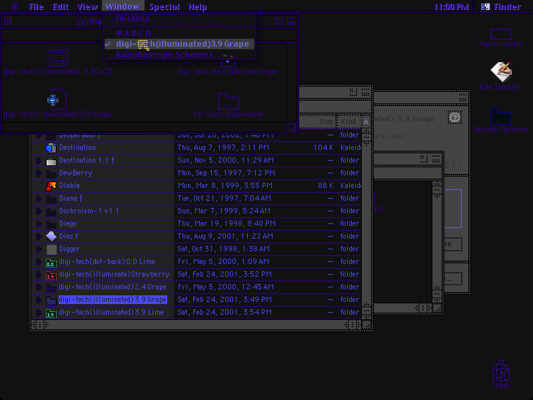Viewport: 533px width, 400px height.
Task: Click the digi-tech(illuminate)Strawberry folder icon
Action: click(x=51, y=275)
